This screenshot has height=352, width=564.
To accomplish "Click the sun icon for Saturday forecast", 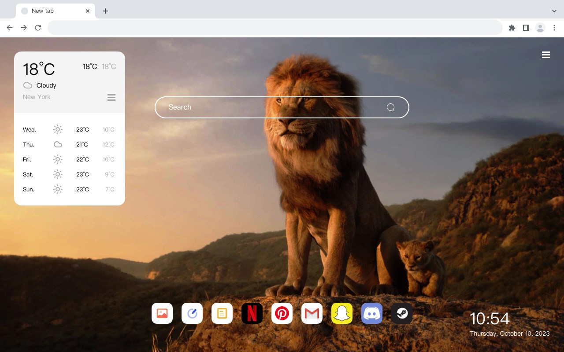I will 58,174.
